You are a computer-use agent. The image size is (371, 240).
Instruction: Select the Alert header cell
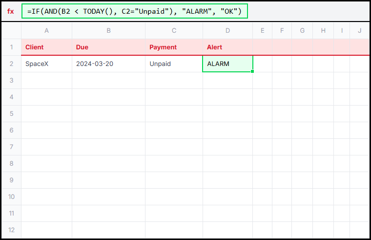227,47
